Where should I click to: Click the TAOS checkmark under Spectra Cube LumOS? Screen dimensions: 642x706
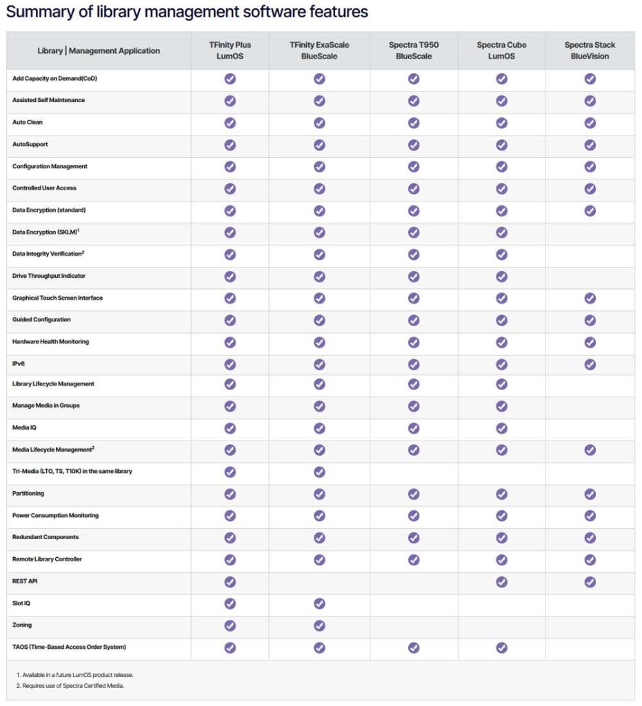(x=501, y=647)
